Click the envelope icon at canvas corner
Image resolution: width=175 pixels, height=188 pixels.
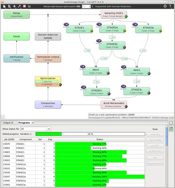pos(3,117)
